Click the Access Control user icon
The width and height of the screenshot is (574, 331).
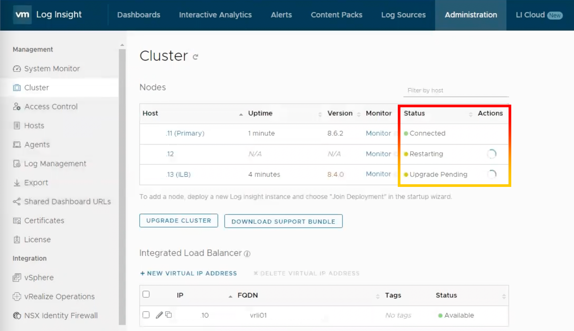click(17, 107)
